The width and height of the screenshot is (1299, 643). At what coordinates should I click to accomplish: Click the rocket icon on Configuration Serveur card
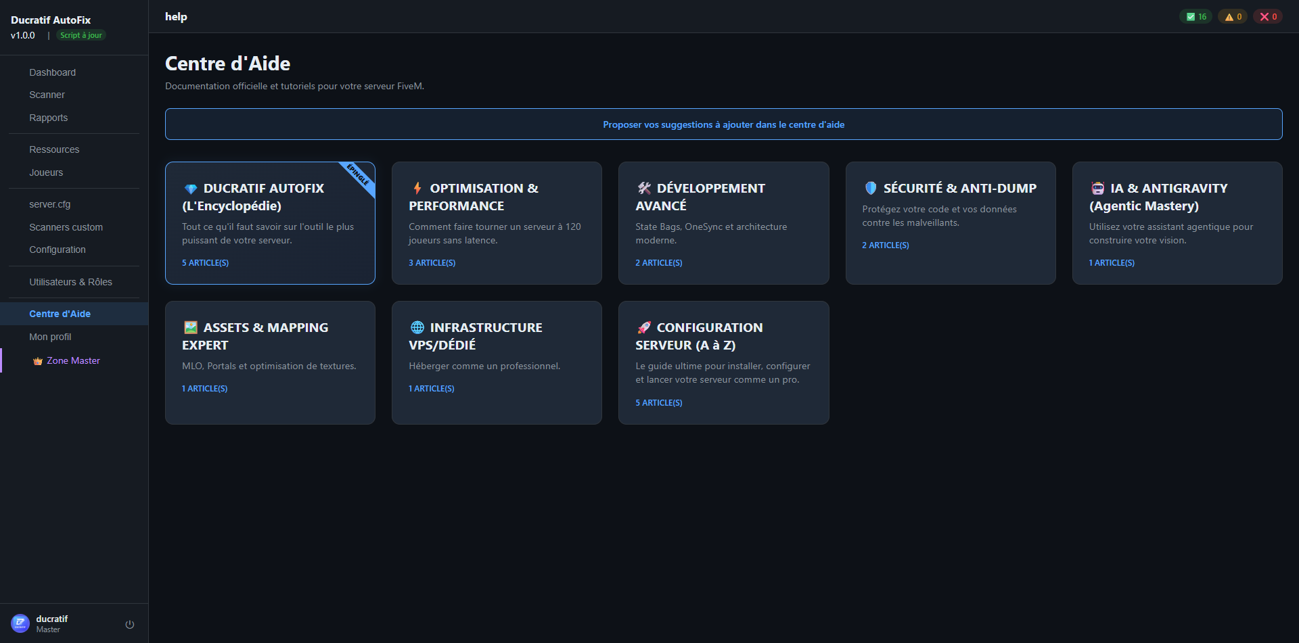coord(644,327)
